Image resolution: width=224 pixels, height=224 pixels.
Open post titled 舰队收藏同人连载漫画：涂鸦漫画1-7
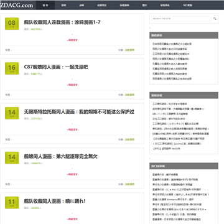click(x=62, y=22)
